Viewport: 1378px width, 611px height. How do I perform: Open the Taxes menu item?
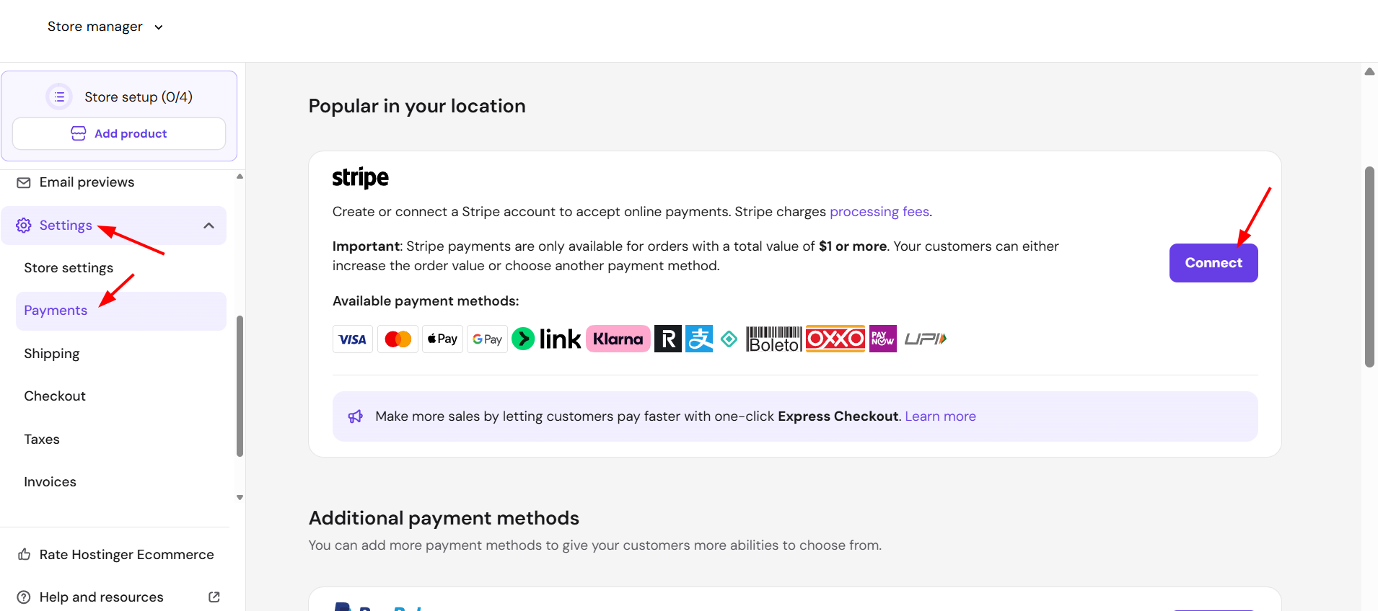point(42,440)
